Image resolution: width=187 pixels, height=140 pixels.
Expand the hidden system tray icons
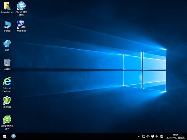139,137
